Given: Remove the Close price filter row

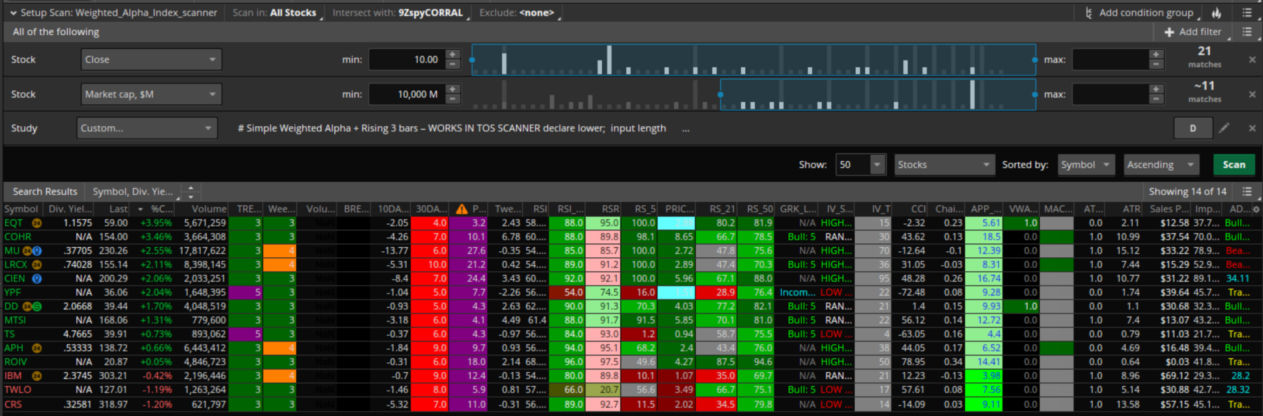Looking at the screenshot, I should coord(1252,60).
